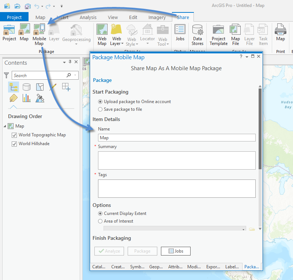Viewport: 293px width, 280px height.
Task: Click the Analyze button
Action: [x=109, y=251]
